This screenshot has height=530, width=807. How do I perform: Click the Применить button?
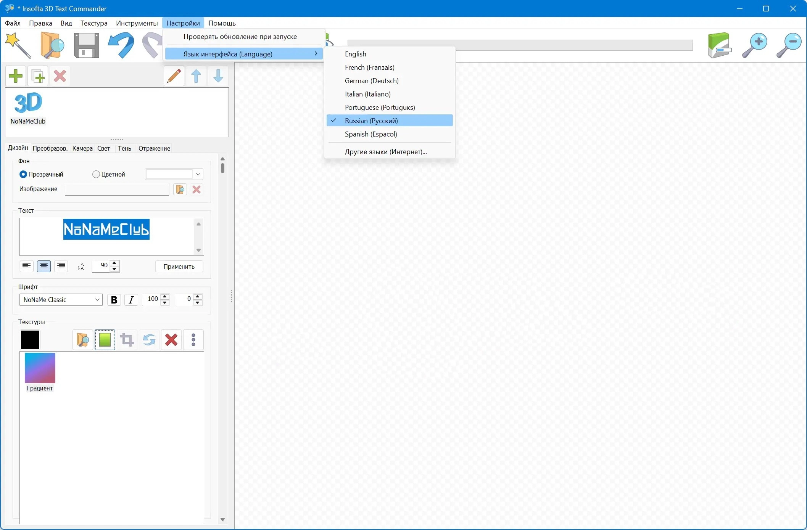[x=179, y=267]
